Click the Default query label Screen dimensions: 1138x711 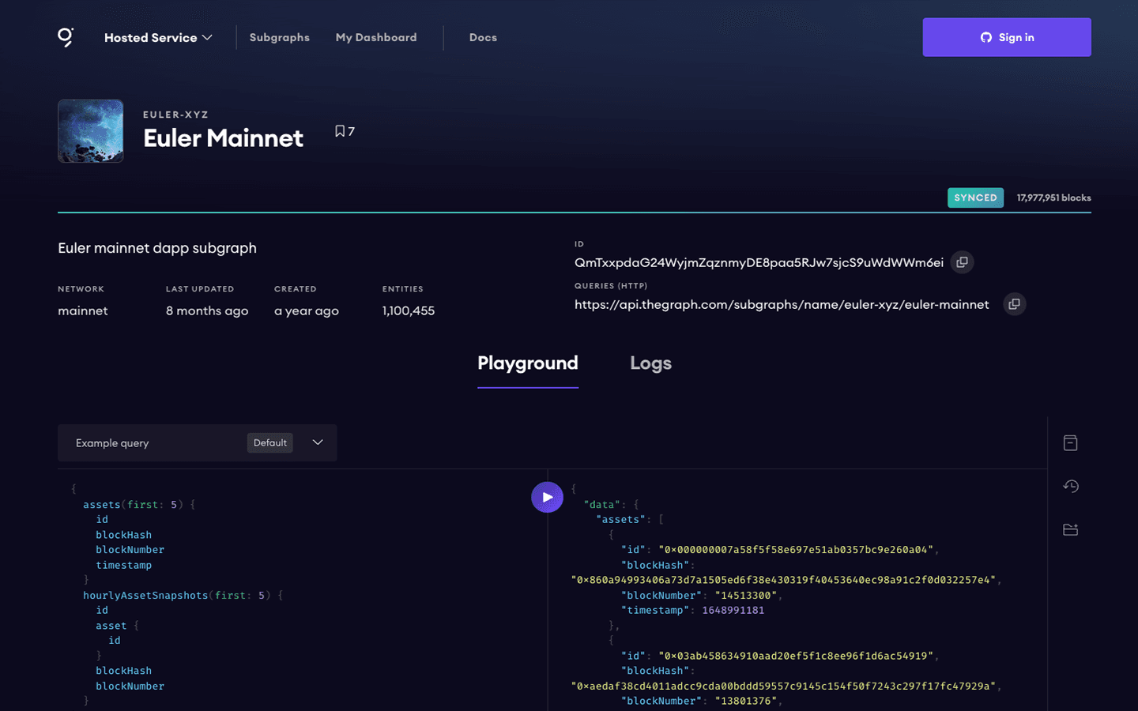tap(270, 442)
